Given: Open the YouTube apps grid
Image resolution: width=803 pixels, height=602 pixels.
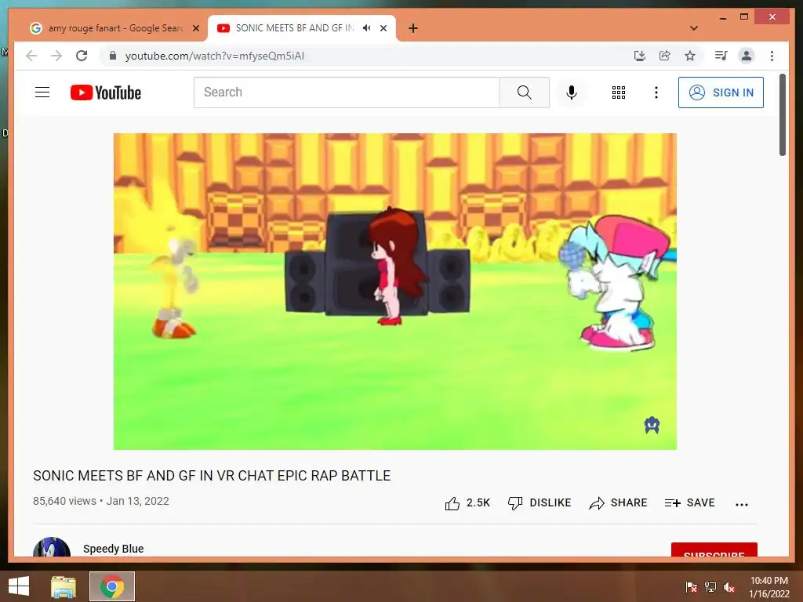Looking at the screenshot, I should pos(619,92).
